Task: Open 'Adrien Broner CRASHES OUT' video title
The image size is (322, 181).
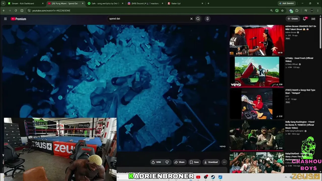Action: tap(300, 28)
